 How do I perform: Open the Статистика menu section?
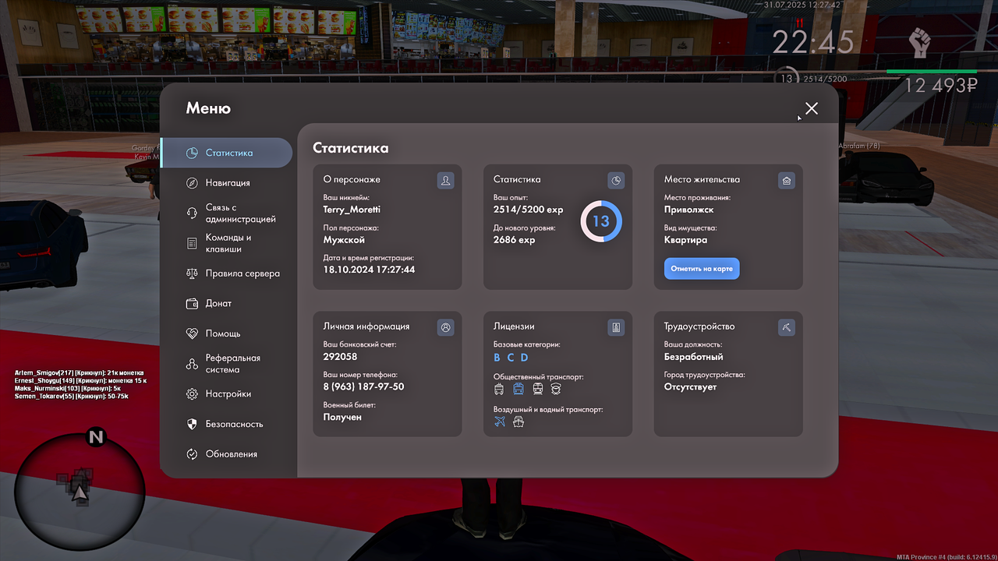pos(226,153)
